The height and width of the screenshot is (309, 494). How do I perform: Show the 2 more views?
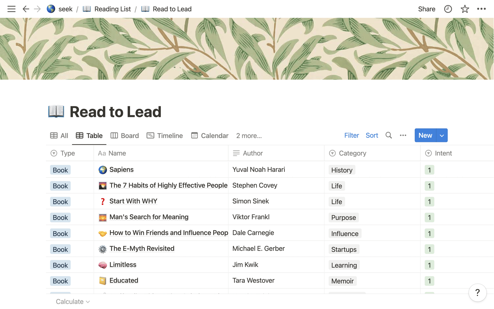coord(249,136)
